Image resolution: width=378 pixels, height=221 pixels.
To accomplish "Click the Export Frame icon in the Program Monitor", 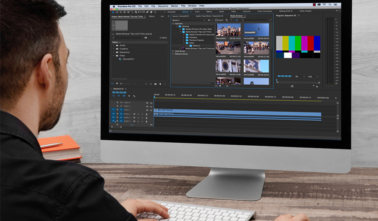I will (x=292, y=86).
